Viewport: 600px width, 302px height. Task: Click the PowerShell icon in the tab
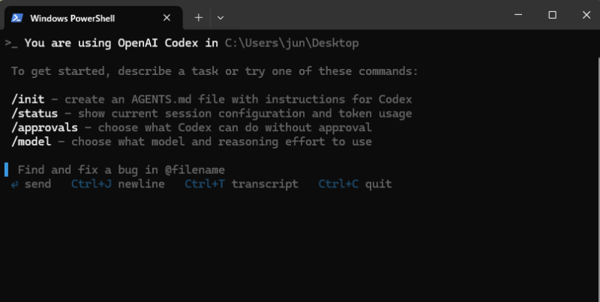click(x=16, y=18)
